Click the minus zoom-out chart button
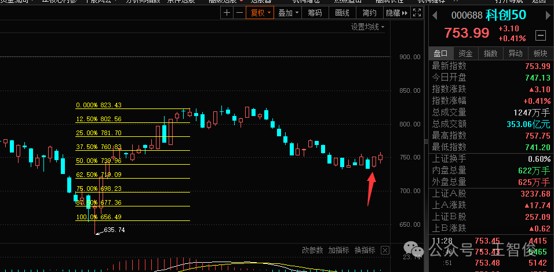Image resolution: width=554 pixels, height=272 pixels. pyautogui.click(x=239, y=13)
